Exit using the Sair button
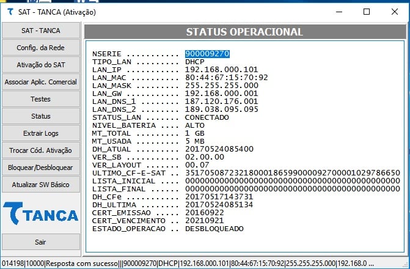This screenshot has width=410, height=269. [x=41, y=242]
